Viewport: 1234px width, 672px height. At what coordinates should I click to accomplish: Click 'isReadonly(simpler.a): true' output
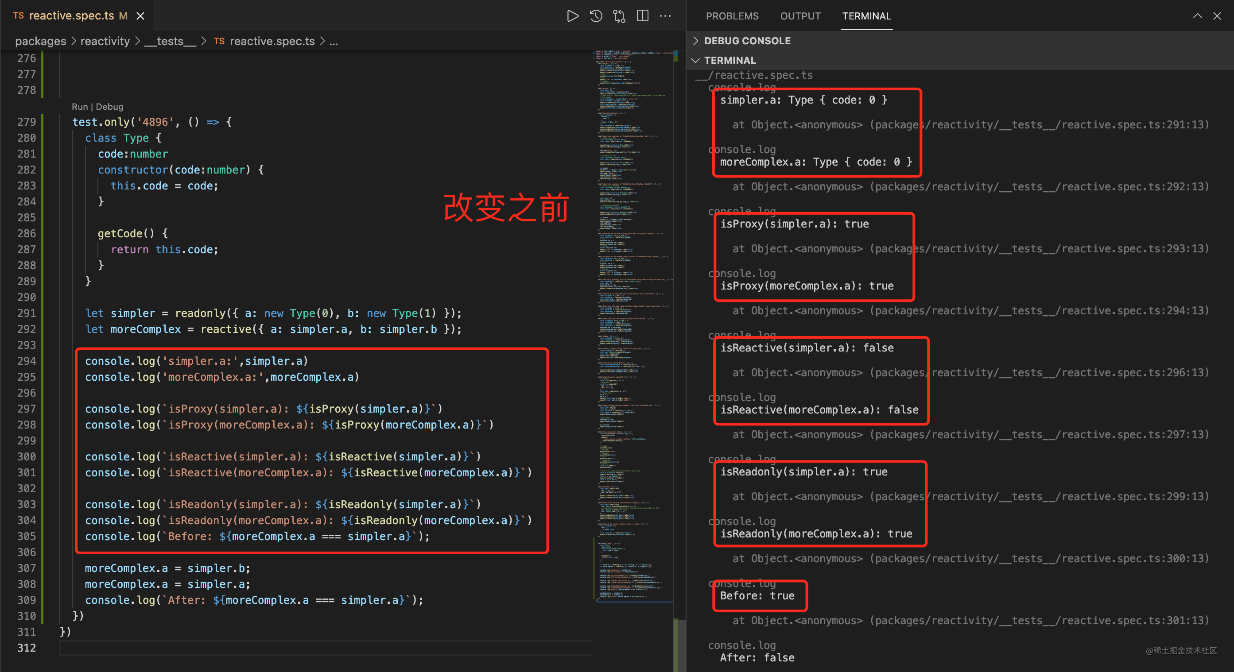tap(804, 471)
